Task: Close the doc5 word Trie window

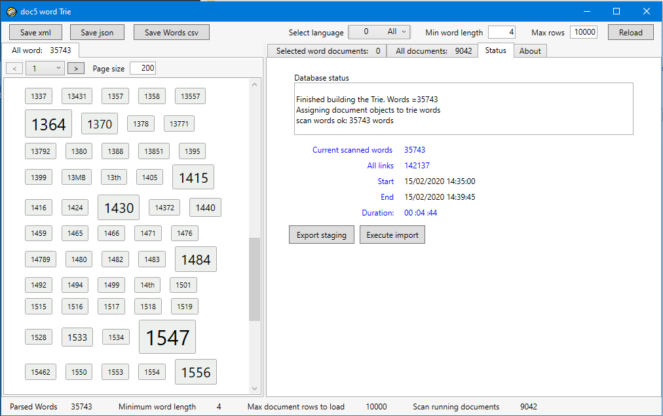Action: [x=647, y=11]
